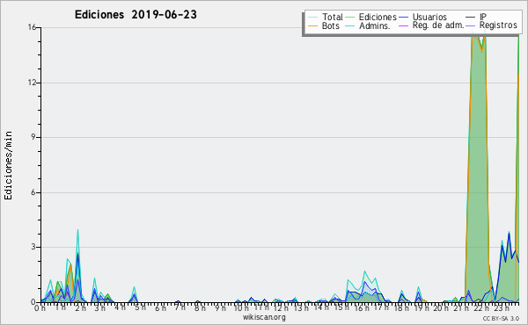Click the black IP legend line swatch
Image resolution: width=528 pixels, height=325 pixels.
tap(471, 18)
